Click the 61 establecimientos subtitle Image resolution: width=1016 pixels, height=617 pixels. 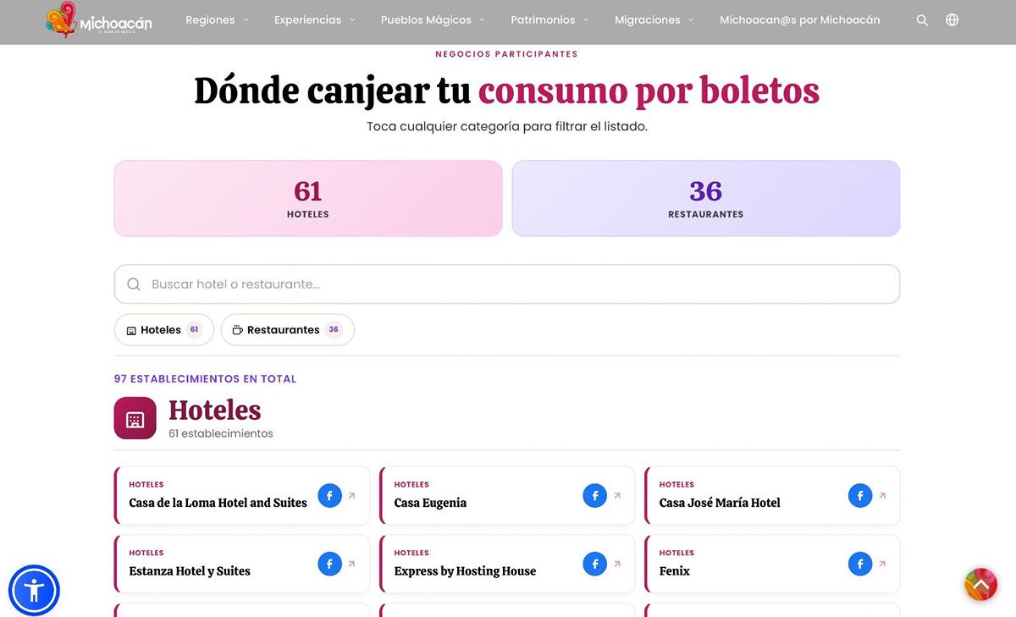click(221, 433)
